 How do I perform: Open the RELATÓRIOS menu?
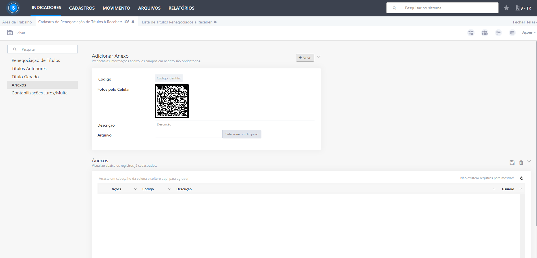pos(181,8)
